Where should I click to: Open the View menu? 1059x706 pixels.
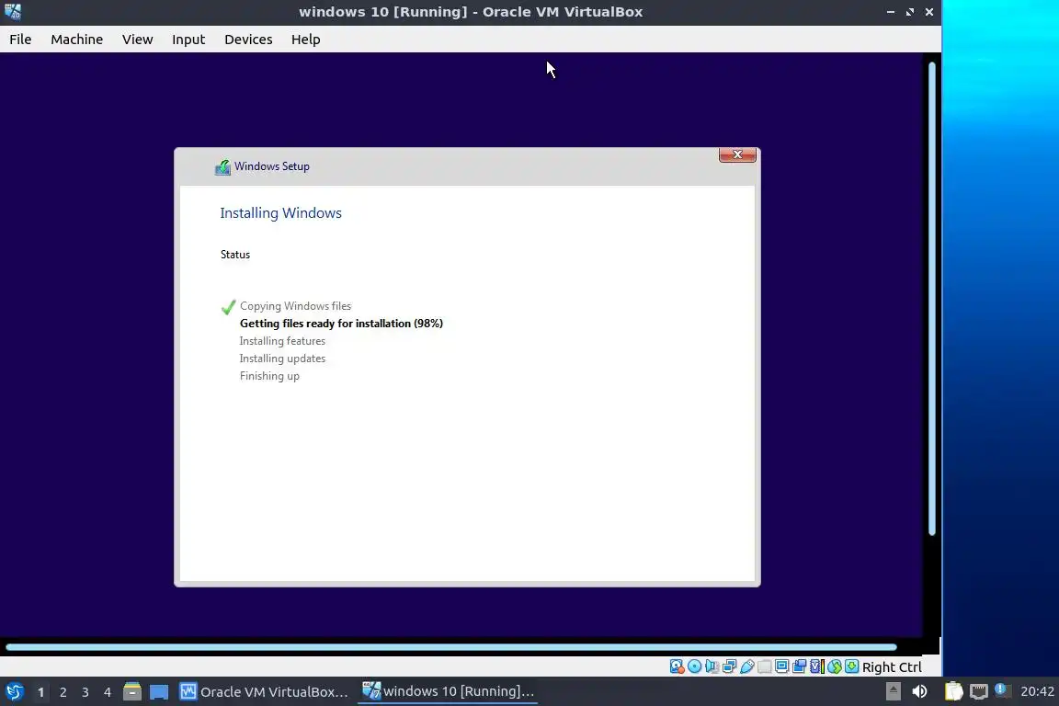[137, 40]
